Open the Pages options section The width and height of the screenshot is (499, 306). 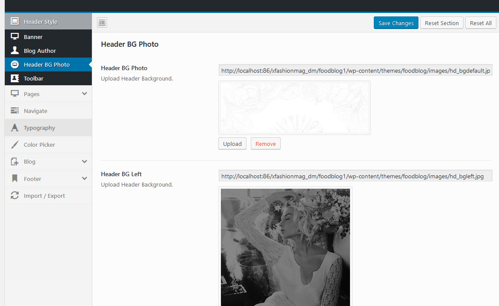[49, 94]
